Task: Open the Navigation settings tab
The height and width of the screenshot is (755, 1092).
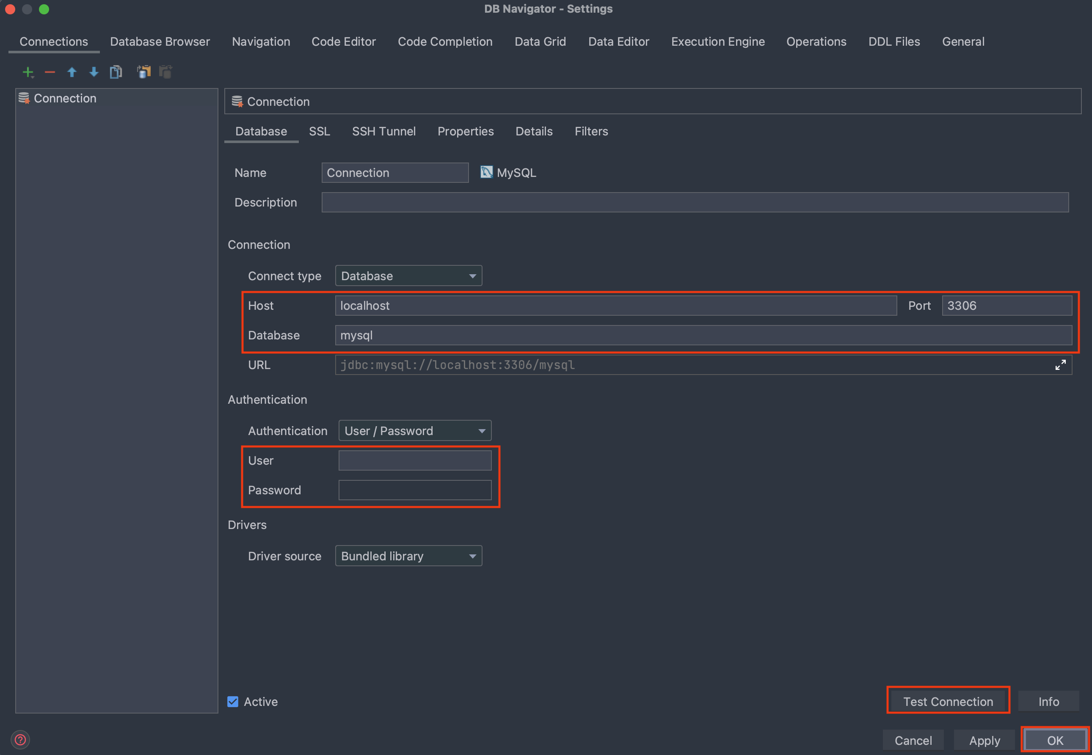Action: click(x=261, y=41)
